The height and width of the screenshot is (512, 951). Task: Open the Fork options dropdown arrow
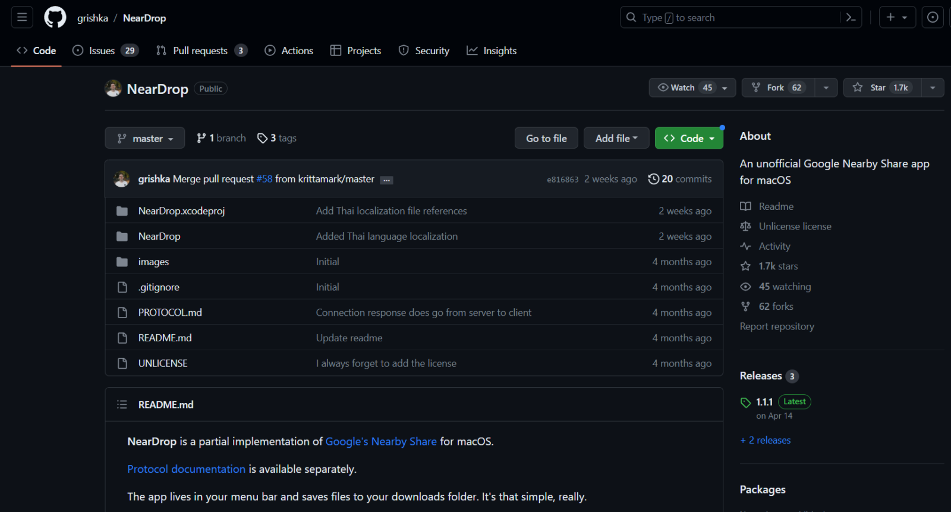(826, 87)
